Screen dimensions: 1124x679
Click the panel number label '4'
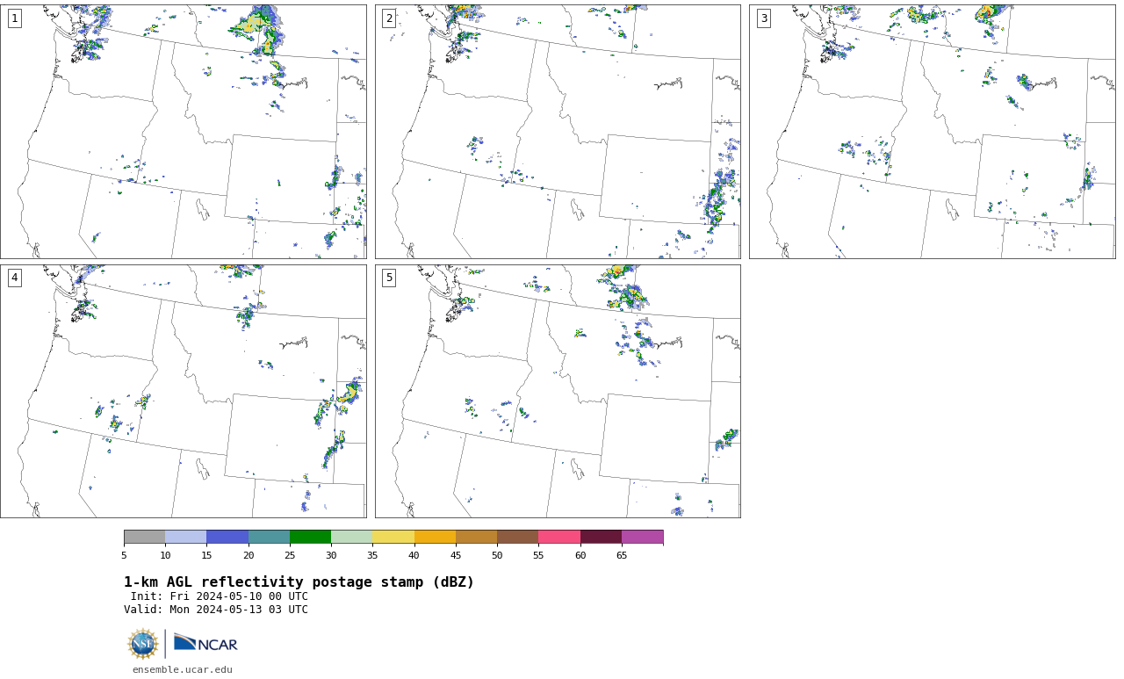15,278
